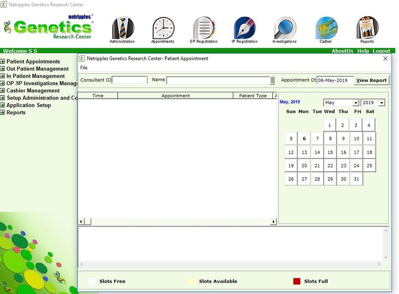Screen dimensions: 399x294
Task: Select Cashier Management in sidebar
Action: (33, 90)
